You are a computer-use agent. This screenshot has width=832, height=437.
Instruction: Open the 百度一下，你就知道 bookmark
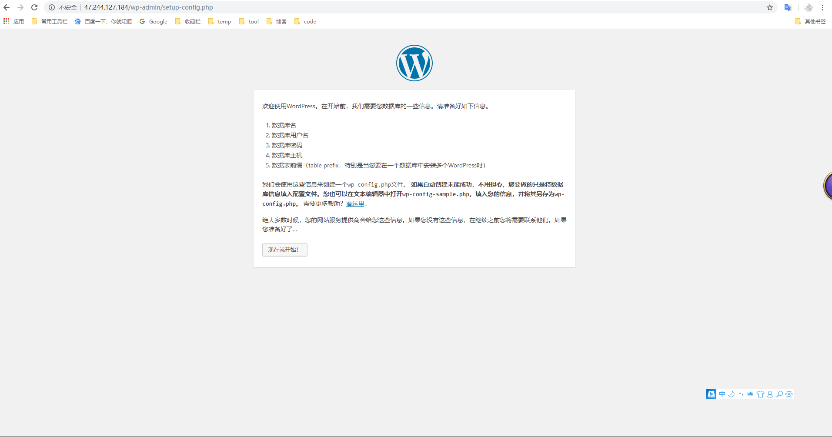point(103,21)
